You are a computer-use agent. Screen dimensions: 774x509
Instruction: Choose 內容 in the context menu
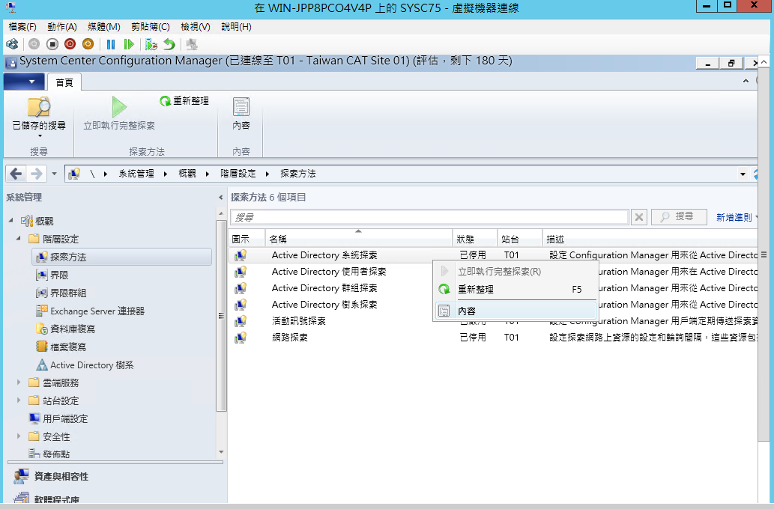pyautogui.click(x=516, y=311)
